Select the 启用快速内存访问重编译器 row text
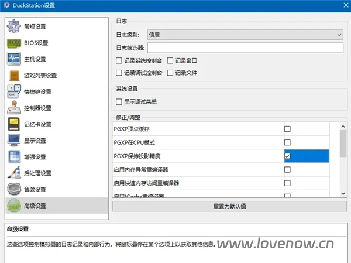Screen dimensions: 351x263 [146, 183]
